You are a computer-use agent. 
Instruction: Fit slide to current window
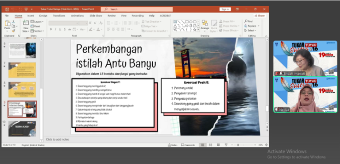pos(266,145)
